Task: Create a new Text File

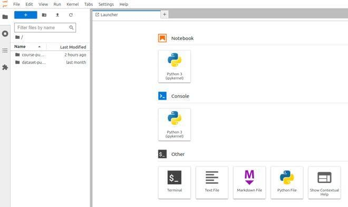Action: pos(212,183)
